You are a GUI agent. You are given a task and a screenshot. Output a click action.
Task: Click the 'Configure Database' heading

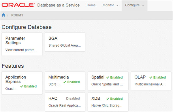point(27,27)
